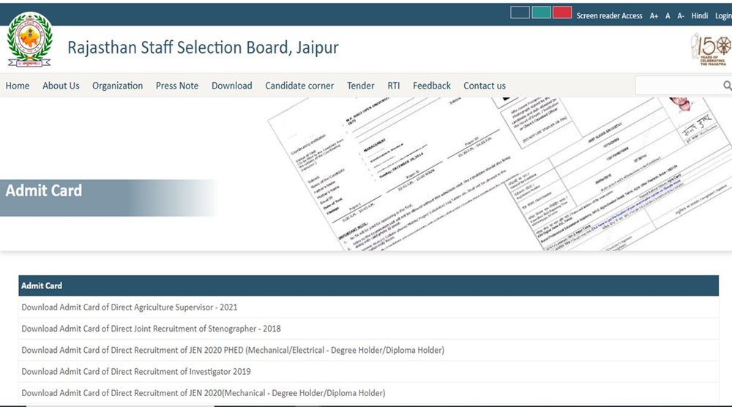Switch site language to Hindi

pyautogui.click(x=699, y=15)
